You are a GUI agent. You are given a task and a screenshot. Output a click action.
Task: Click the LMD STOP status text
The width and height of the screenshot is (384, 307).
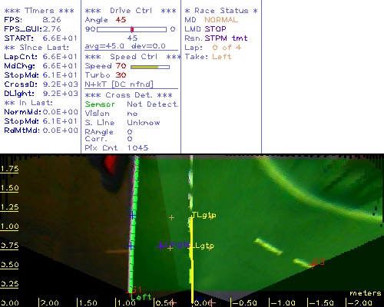pos(205,29)
